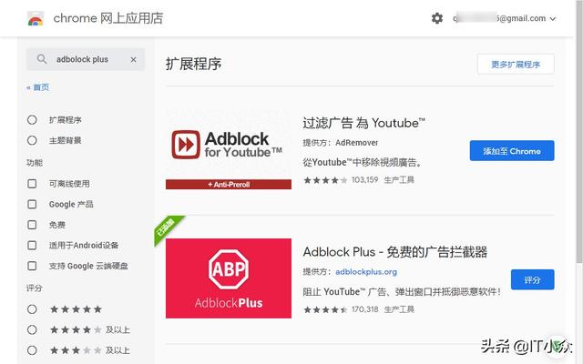
Task: Select the 主题背景 radio button
Action: tap(32, 140)
